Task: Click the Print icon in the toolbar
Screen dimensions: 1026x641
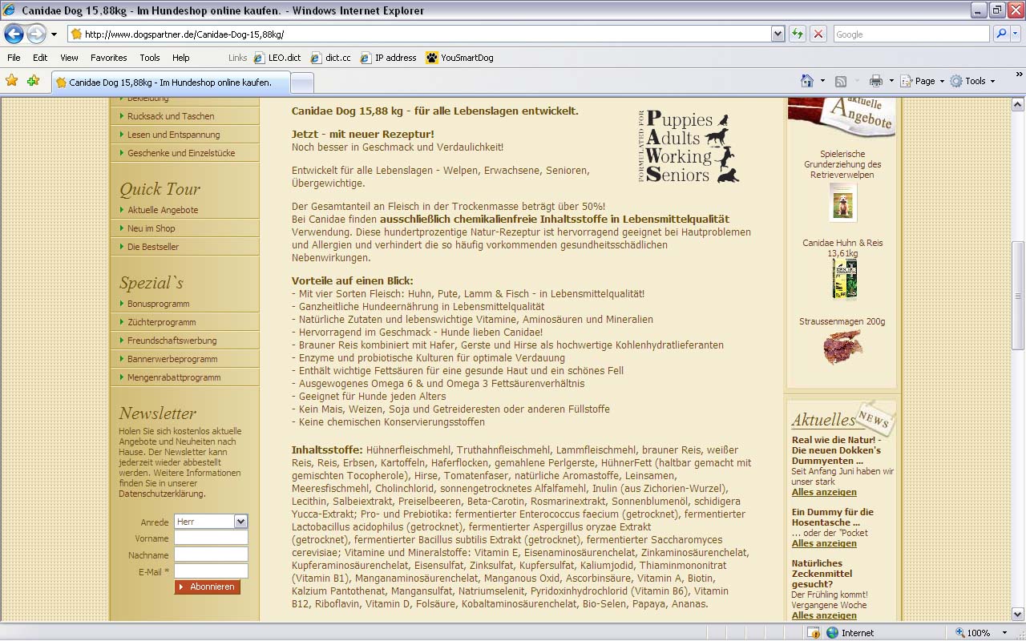Action: pos(875,81)
